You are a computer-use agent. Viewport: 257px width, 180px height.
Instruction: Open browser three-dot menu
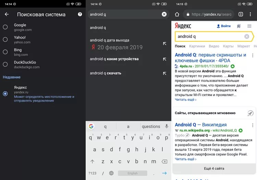coord(250,14)
